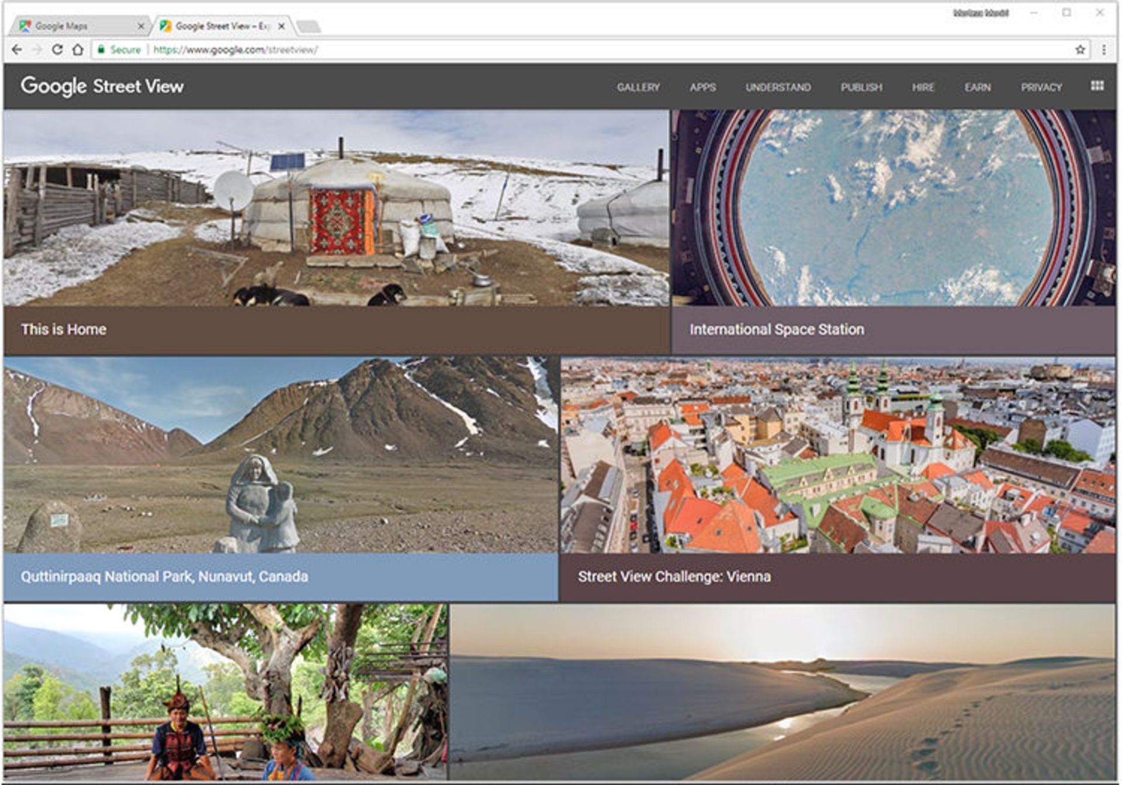Open the Chrome three-dot menu
The image size is (1122, 785).
pos(1104,50)
